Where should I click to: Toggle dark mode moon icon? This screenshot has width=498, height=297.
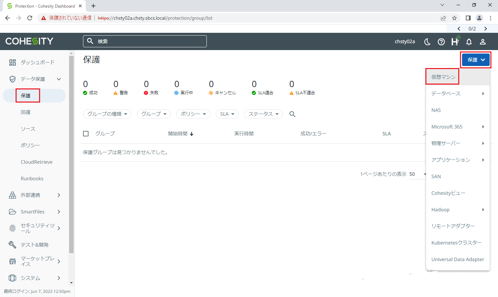[x=427, y=42]
